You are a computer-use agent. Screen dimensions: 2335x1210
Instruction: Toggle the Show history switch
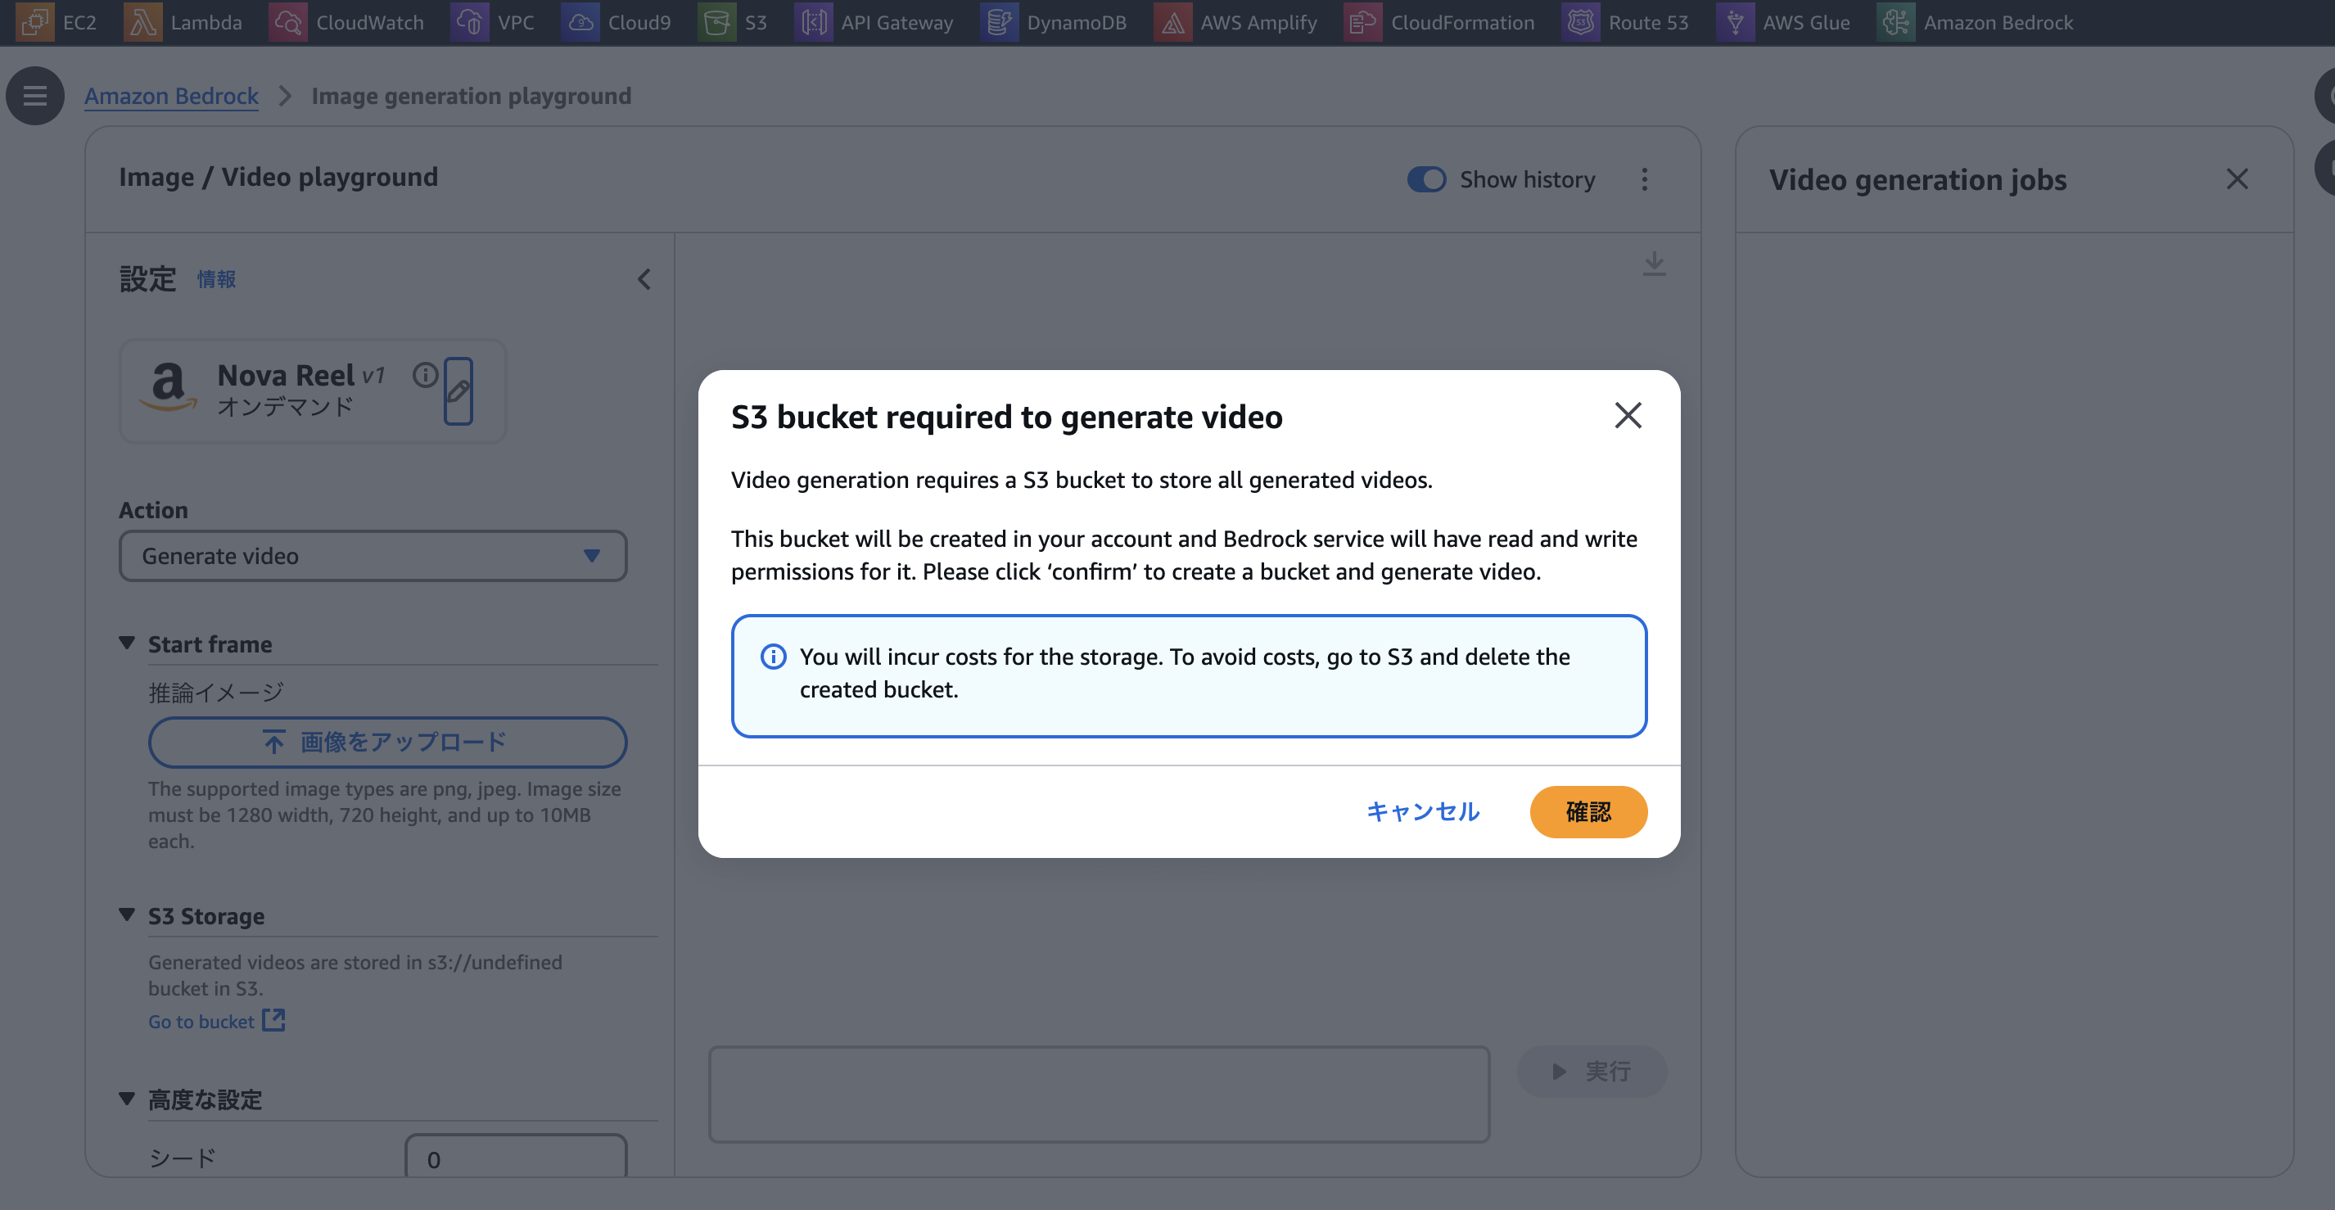coord(1426,179)
